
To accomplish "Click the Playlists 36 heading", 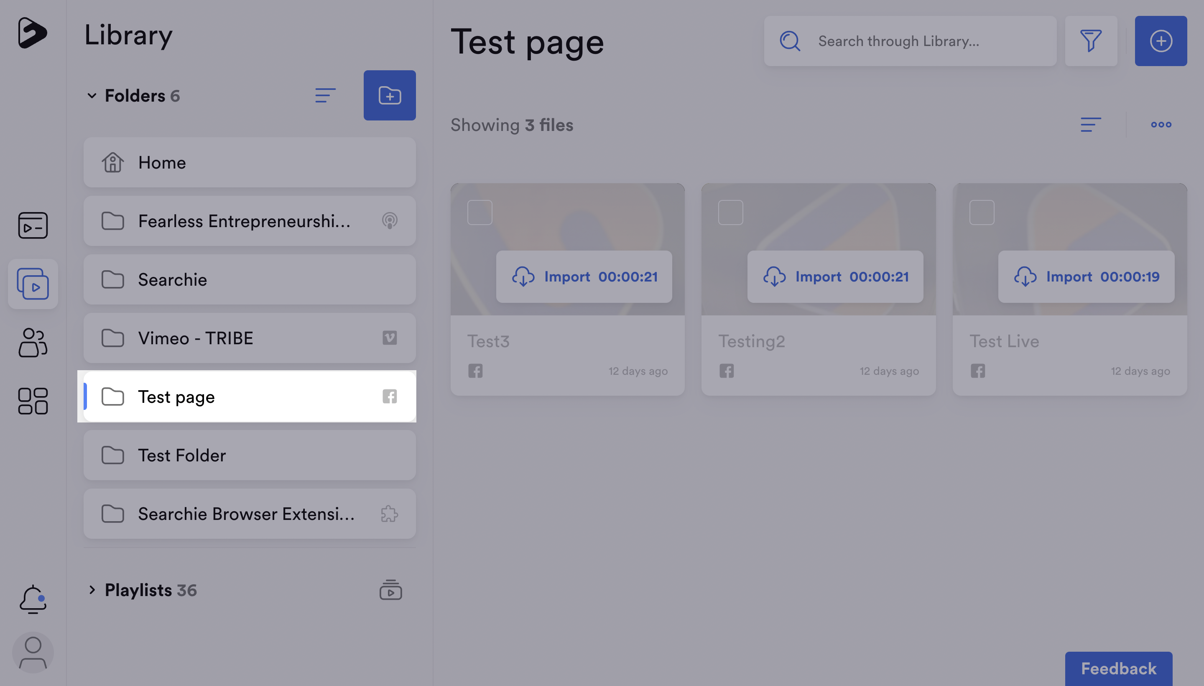I will pos(150,590).
